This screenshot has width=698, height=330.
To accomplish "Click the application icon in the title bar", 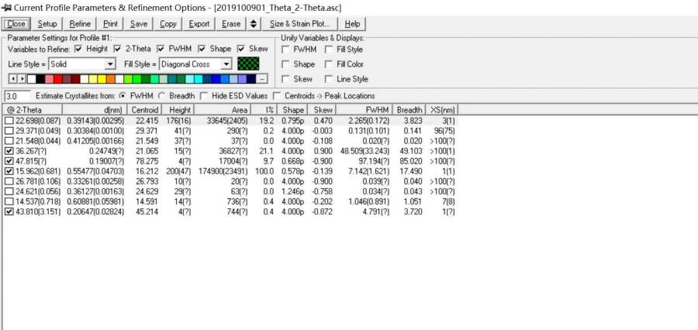I will [7, 8].
